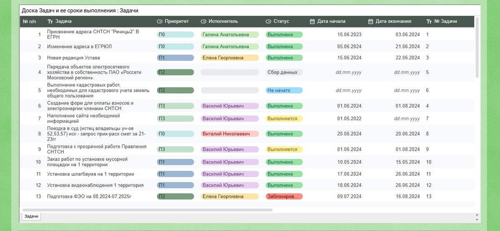
Task: Click board title 'Доска Задач и ее сроки выполнения'
Action: click(69, 10)
